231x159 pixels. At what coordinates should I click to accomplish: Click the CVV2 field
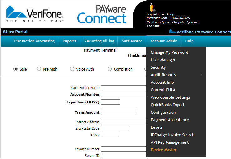(110, 135)
